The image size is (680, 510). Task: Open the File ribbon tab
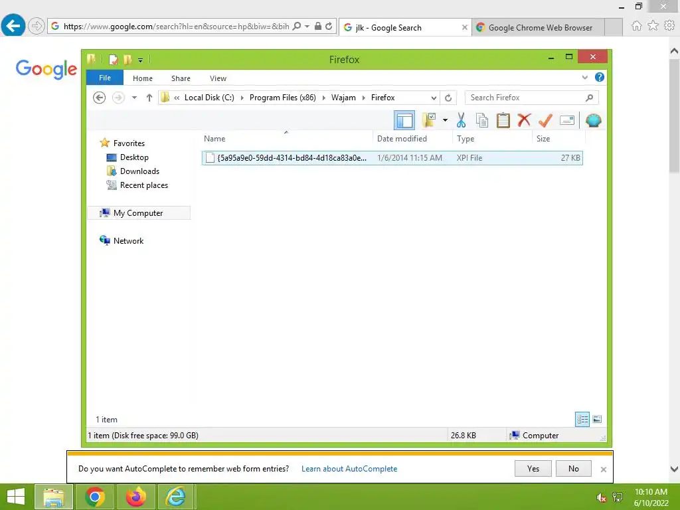coord(105,78)
